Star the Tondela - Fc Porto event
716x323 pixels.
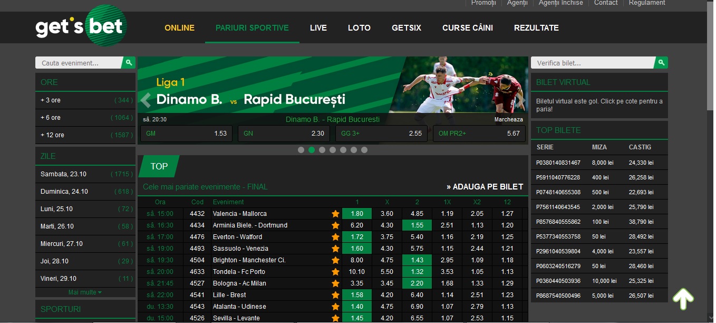point(335,272)
